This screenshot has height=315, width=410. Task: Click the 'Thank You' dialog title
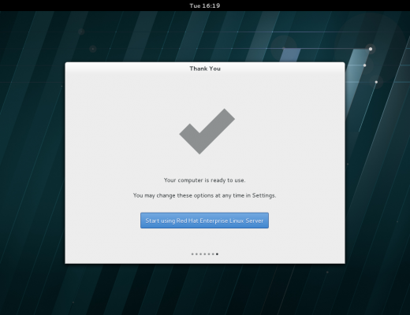205,69
